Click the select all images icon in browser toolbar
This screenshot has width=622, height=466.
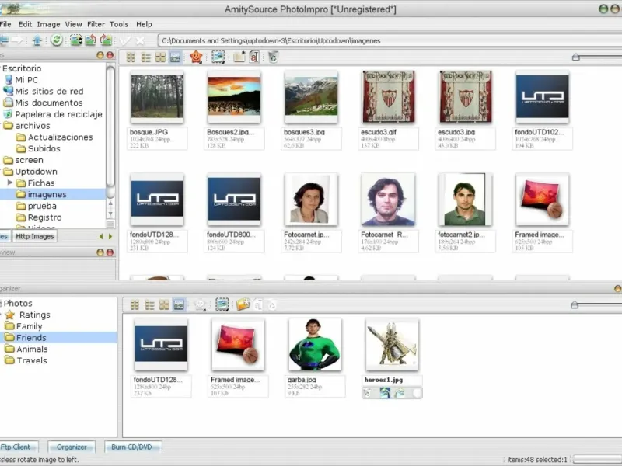(218, 57)
